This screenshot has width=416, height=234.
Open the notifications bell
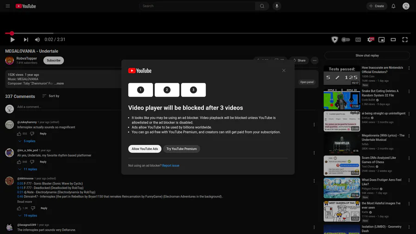[x=393, y=6]
